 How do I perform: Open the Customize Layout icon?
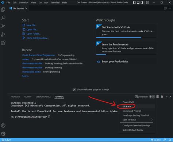(147, 3)
